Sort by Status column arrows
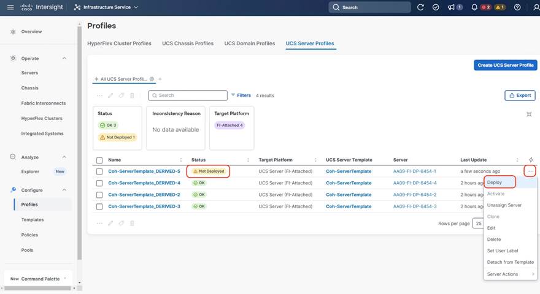This screenshot has width=540, height=294. click(248, 160)
